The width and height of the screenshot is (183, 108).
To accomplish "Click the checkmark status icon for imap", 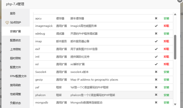I will (156, 41).
